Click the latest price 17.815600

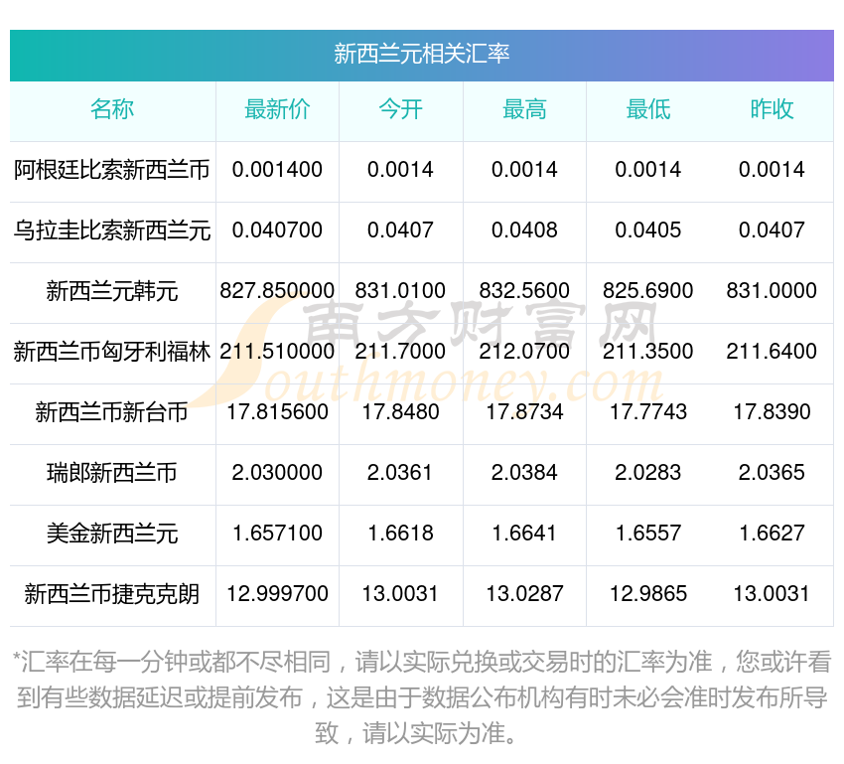277,412
